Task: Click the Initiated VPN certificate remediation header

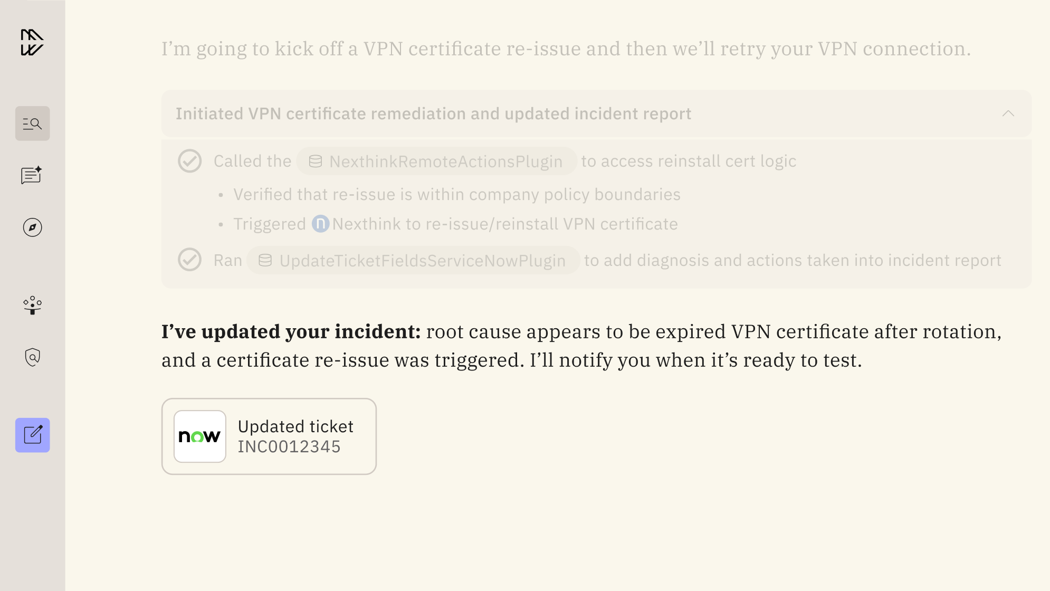Action: pyautogui.click(x=433, y=114)
